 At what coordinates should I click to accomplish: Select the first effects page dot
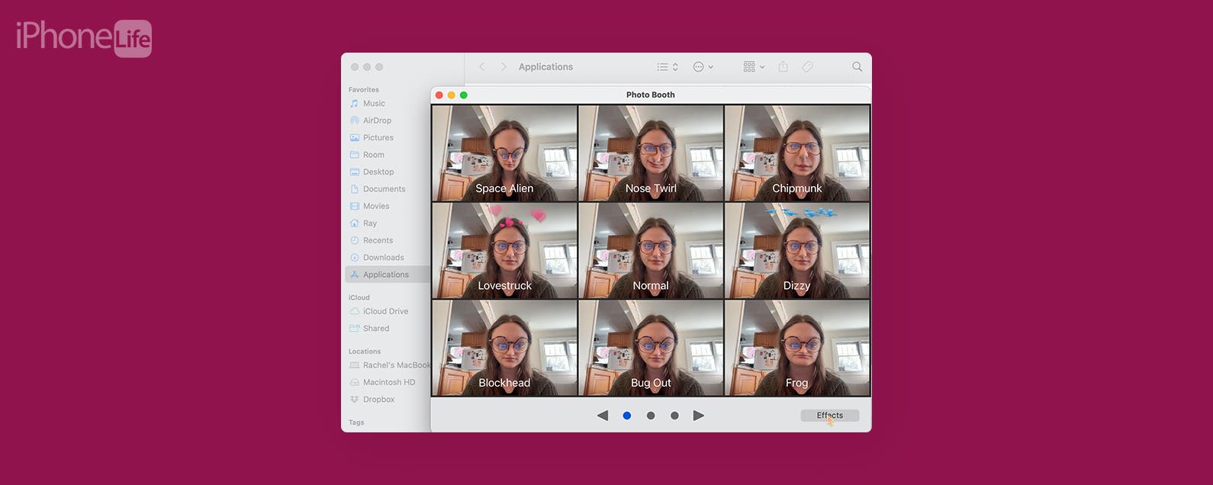click(x=627, y=416)
